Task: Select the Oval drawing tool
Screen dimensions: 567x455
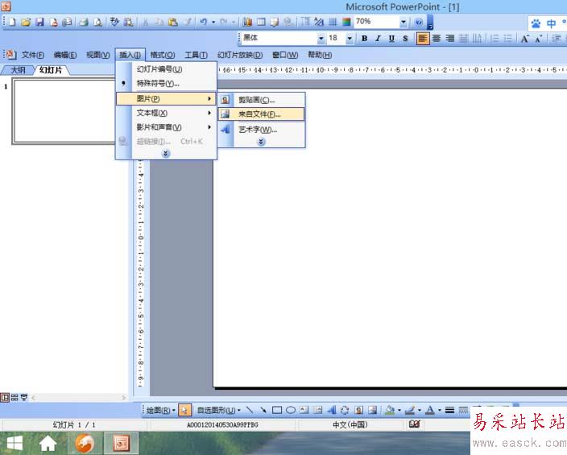Action: click(x=291, y=410)
